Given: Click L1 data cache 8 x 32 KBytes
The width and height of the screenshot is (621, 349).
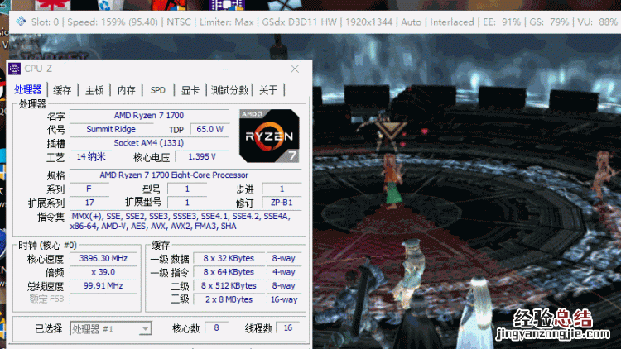Looking at the screenshot, I should (x=229, y=258).
